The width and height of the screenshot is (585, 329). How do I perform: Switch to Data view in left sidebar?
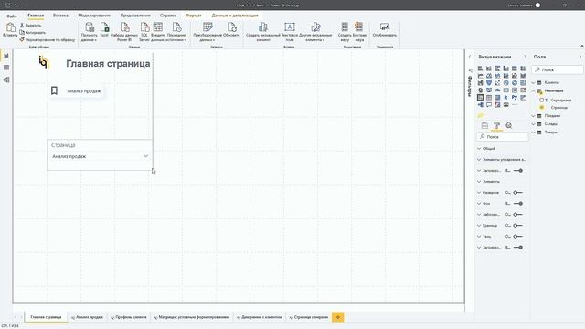coord(6,68)
